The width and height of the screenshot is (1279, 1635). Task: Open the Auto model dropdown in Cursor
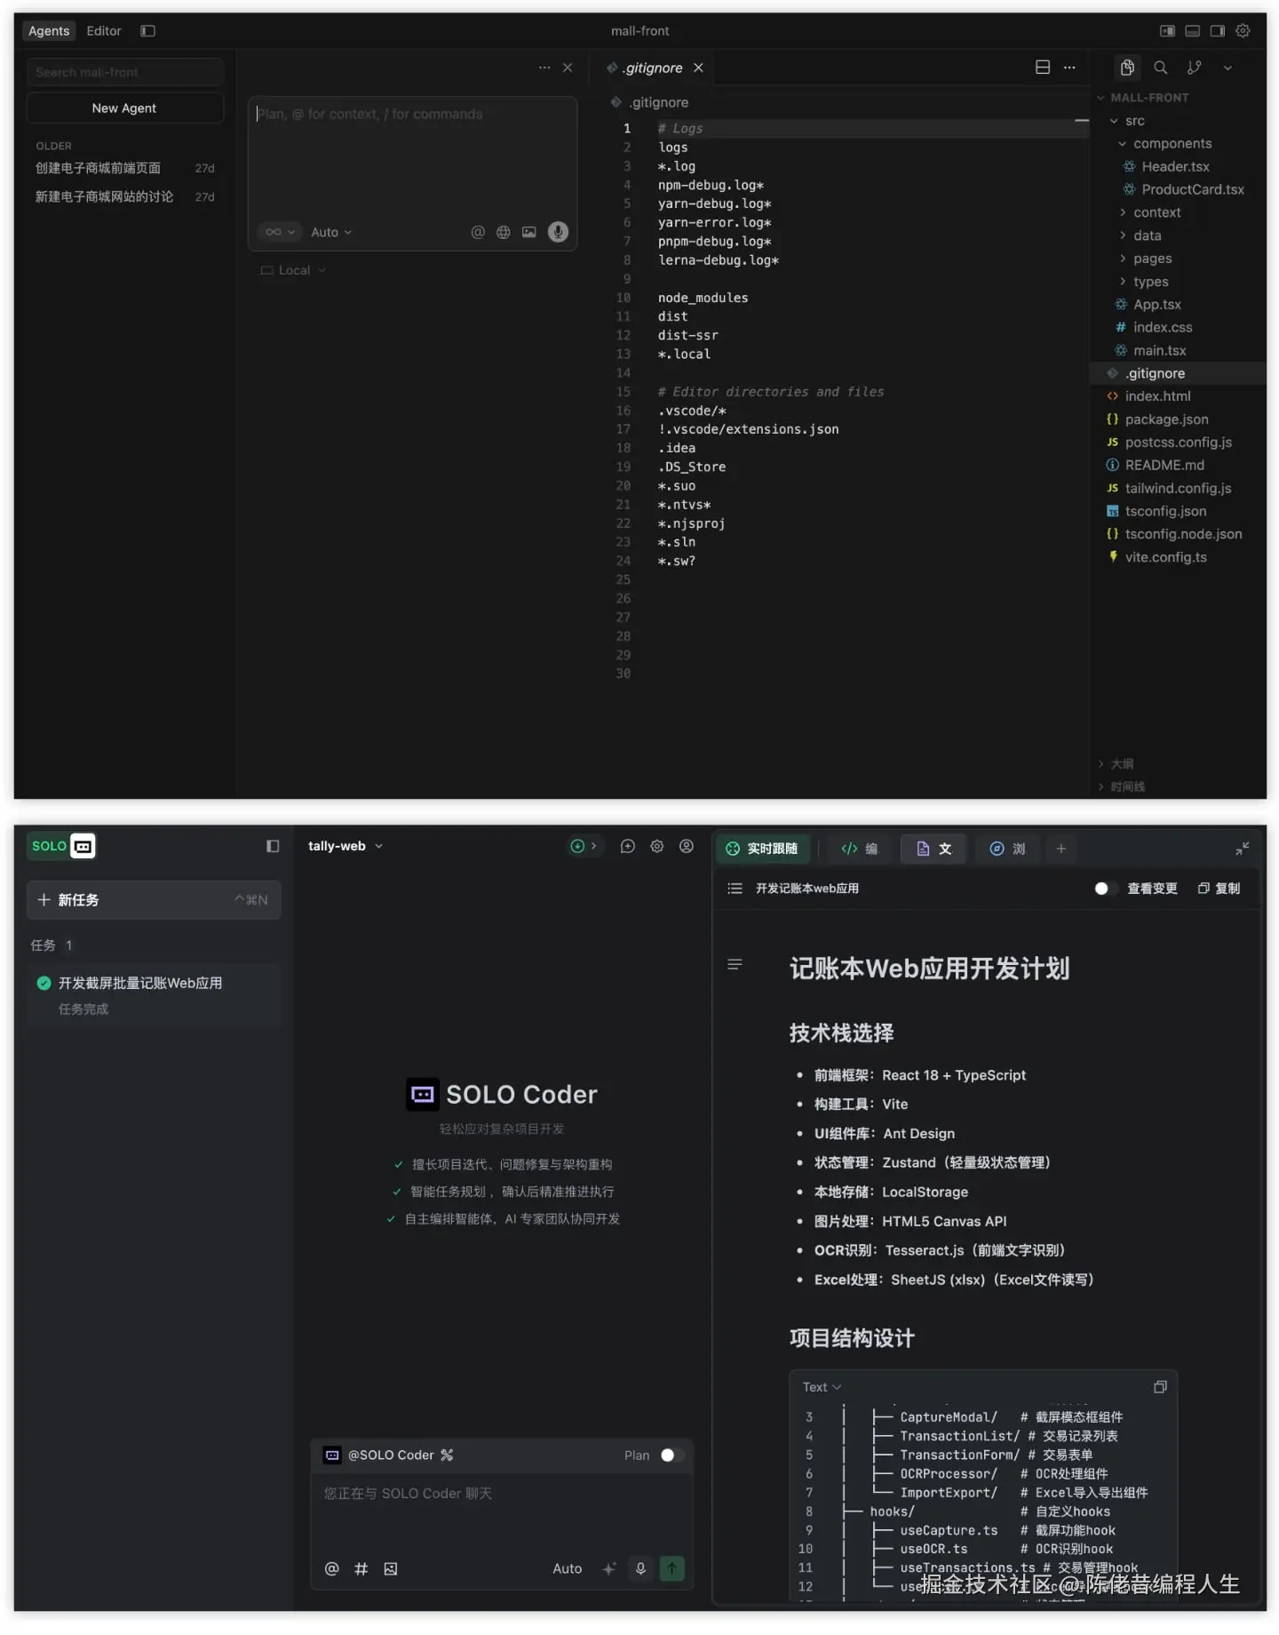331,232
